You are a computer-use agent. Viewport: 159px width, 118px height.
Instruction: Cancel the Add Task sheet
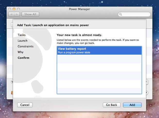[x=25, y=105]
